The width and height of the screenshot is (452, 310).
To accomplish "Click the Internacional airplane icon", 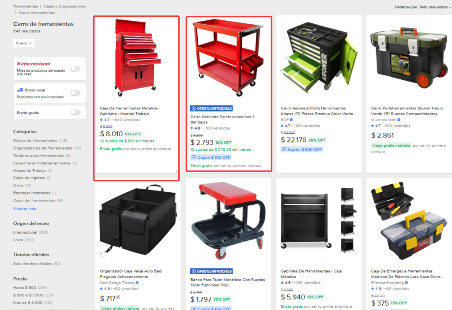I will click(19, 63).
